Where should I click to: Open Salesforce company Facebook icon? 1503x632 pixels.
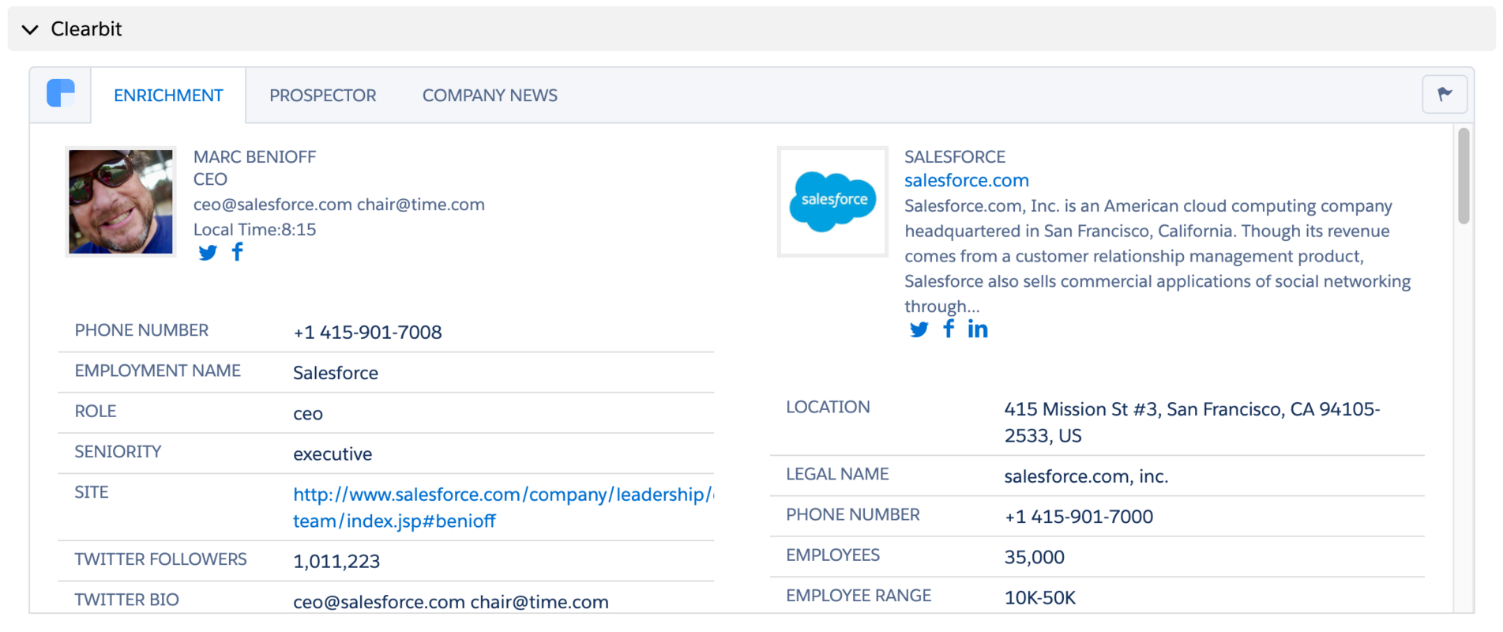tap(949, 329)
